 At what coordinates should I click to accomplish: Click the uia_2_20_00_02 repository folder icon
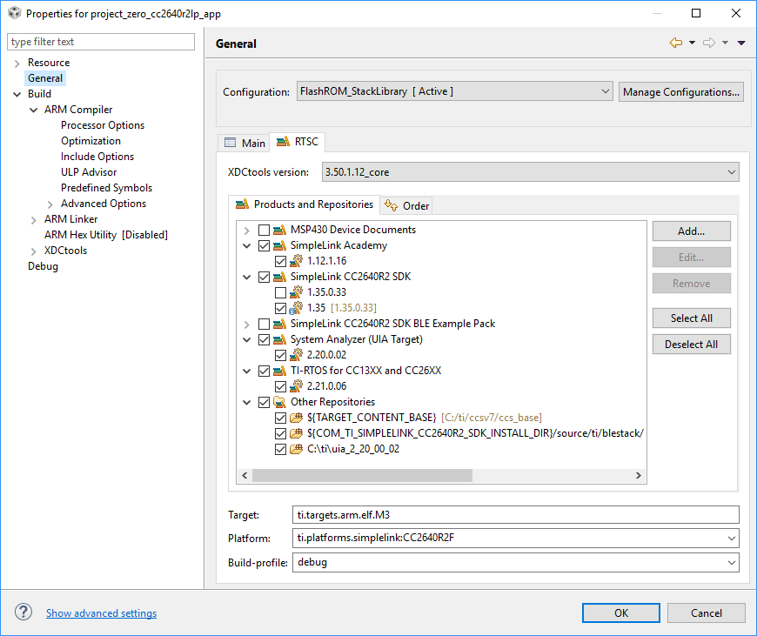[296, 449]
